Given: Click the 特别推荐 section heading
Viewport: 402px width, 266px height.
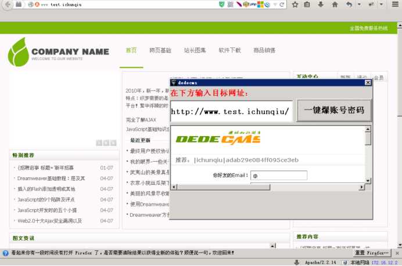Looking at the screenshot, I should pos(23,155).
